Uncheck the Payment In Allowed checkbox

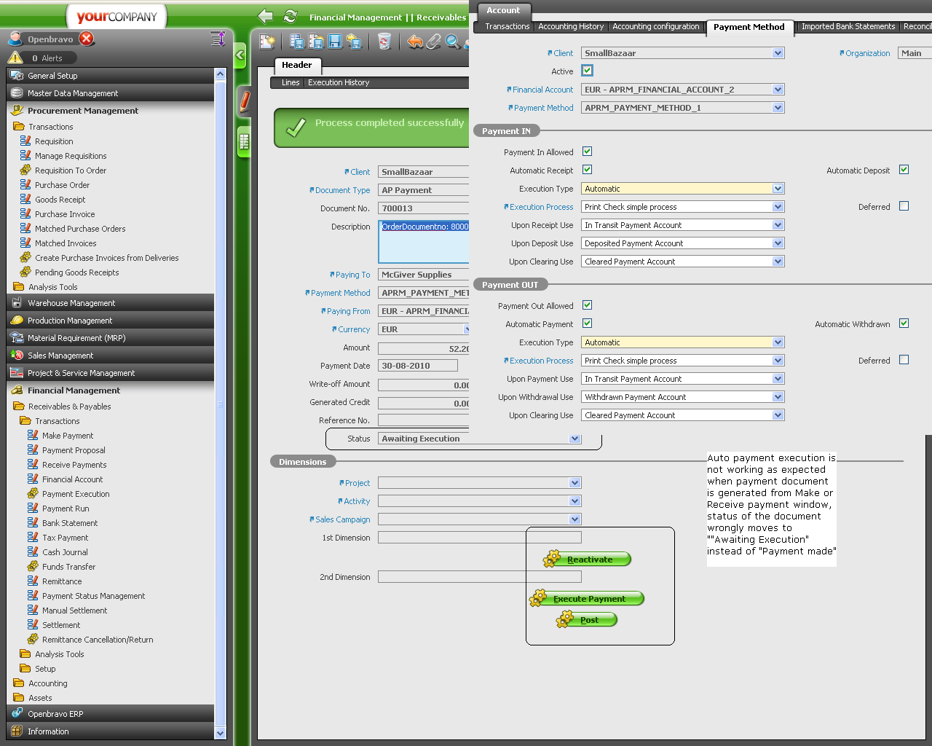coord(588,152)
